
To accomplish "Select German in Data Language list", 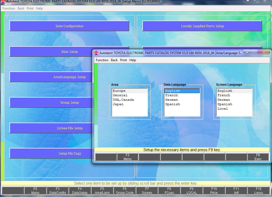I will click(x=172, y=100).
